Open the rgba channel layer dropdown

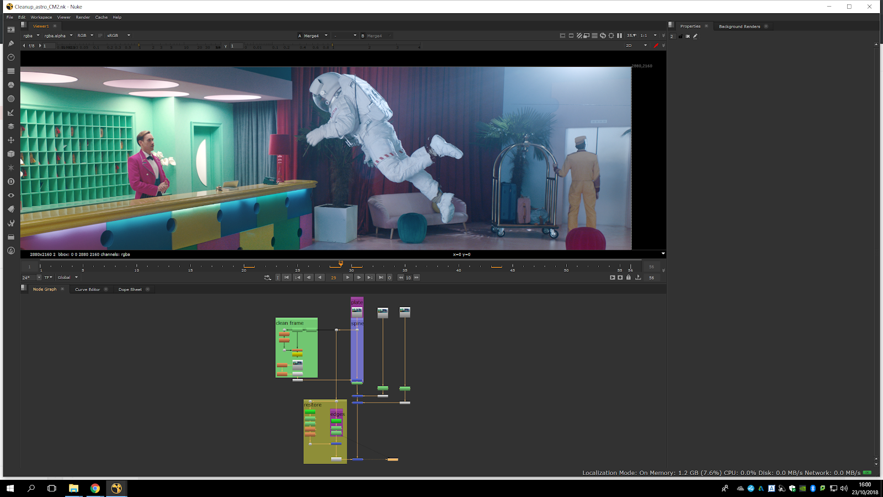pos(31,36)
